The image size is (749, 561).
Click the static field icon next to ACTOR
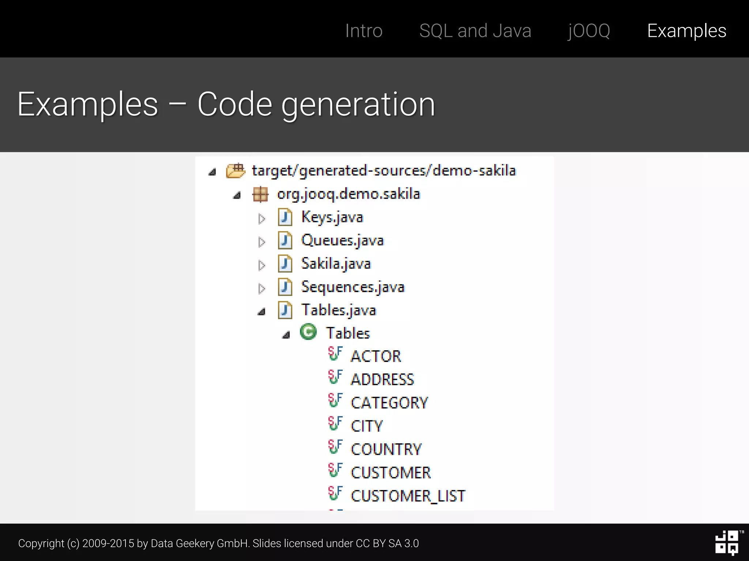pyautogui.click(x=335, y=354)
